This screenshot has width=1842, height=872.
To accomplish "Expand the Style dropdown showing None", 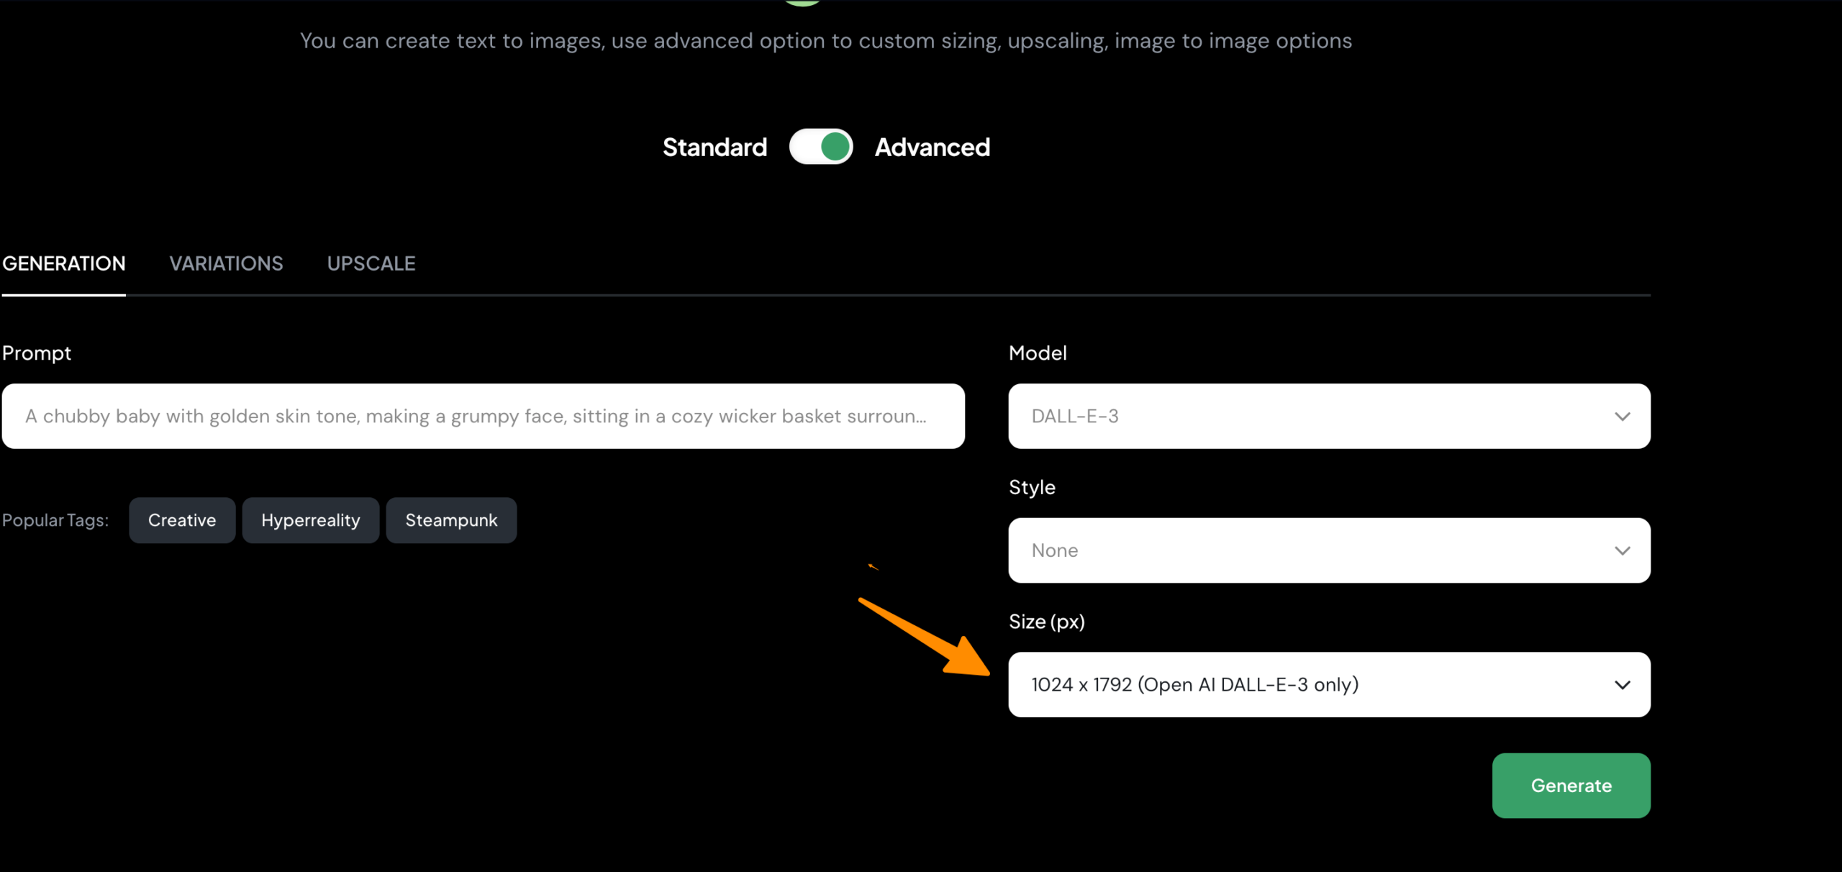I will coord(1328,551).
